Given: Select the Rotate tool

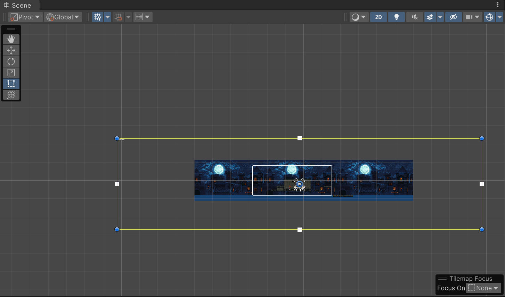Looking at the screenshot, I should click(11, 61).
